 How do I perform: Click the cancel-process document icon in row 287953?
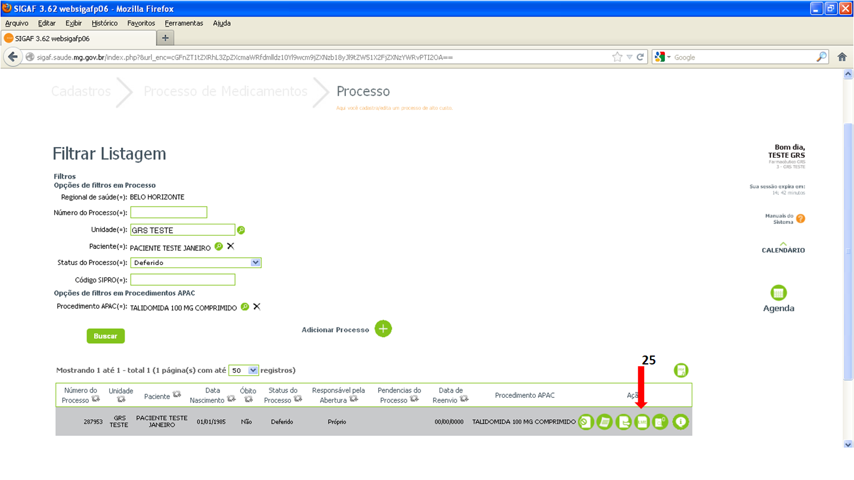coord(586,422)
